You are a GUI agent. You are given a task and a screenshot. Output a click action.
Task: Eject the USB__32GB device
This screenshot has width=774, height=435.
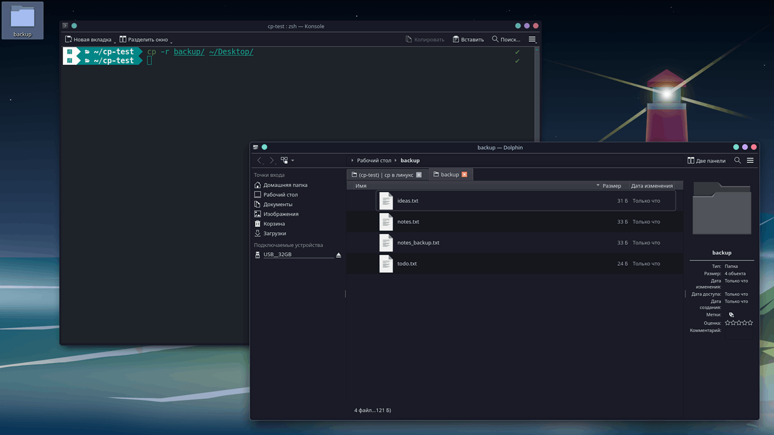339,255
